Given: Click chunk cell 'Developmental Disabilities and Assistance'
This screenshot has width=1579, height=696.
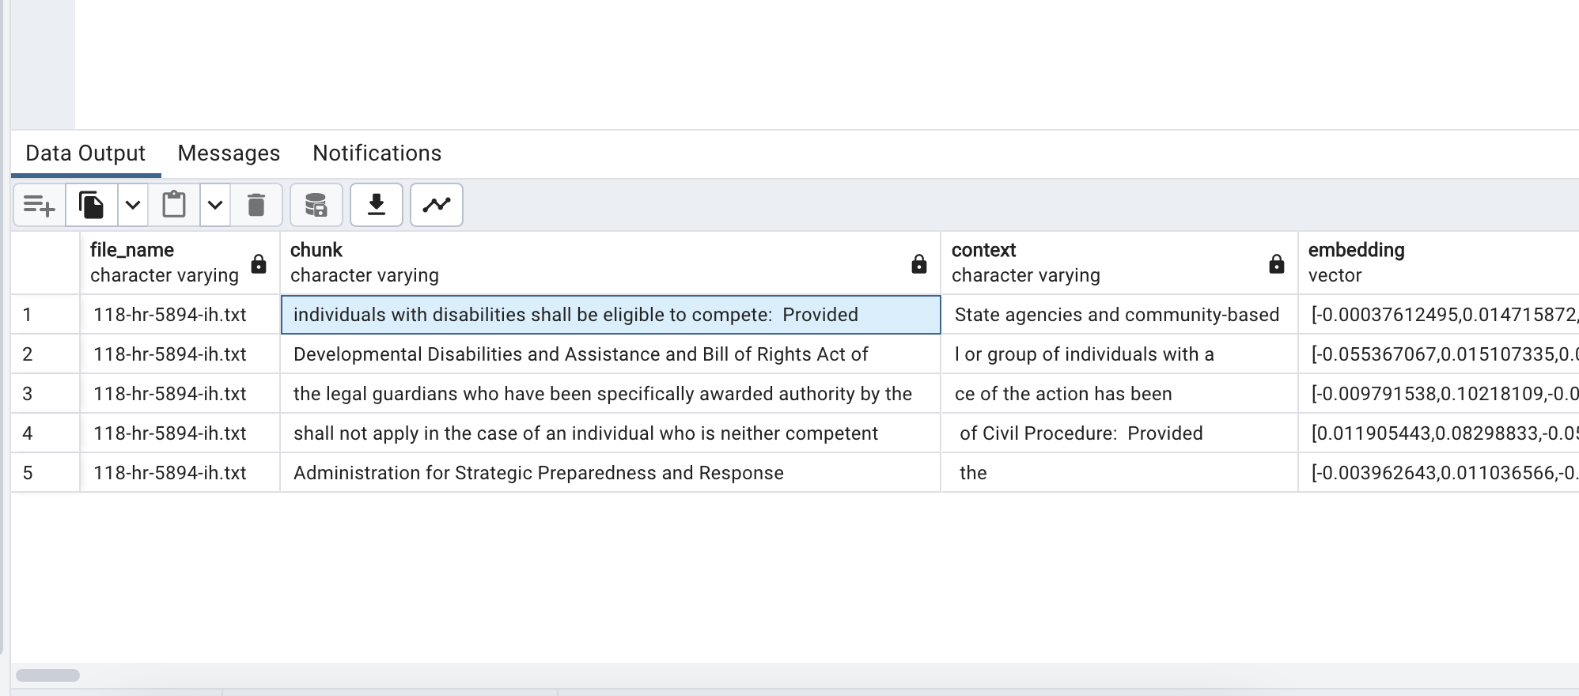Looking at the screenshot, I should 611,354.
